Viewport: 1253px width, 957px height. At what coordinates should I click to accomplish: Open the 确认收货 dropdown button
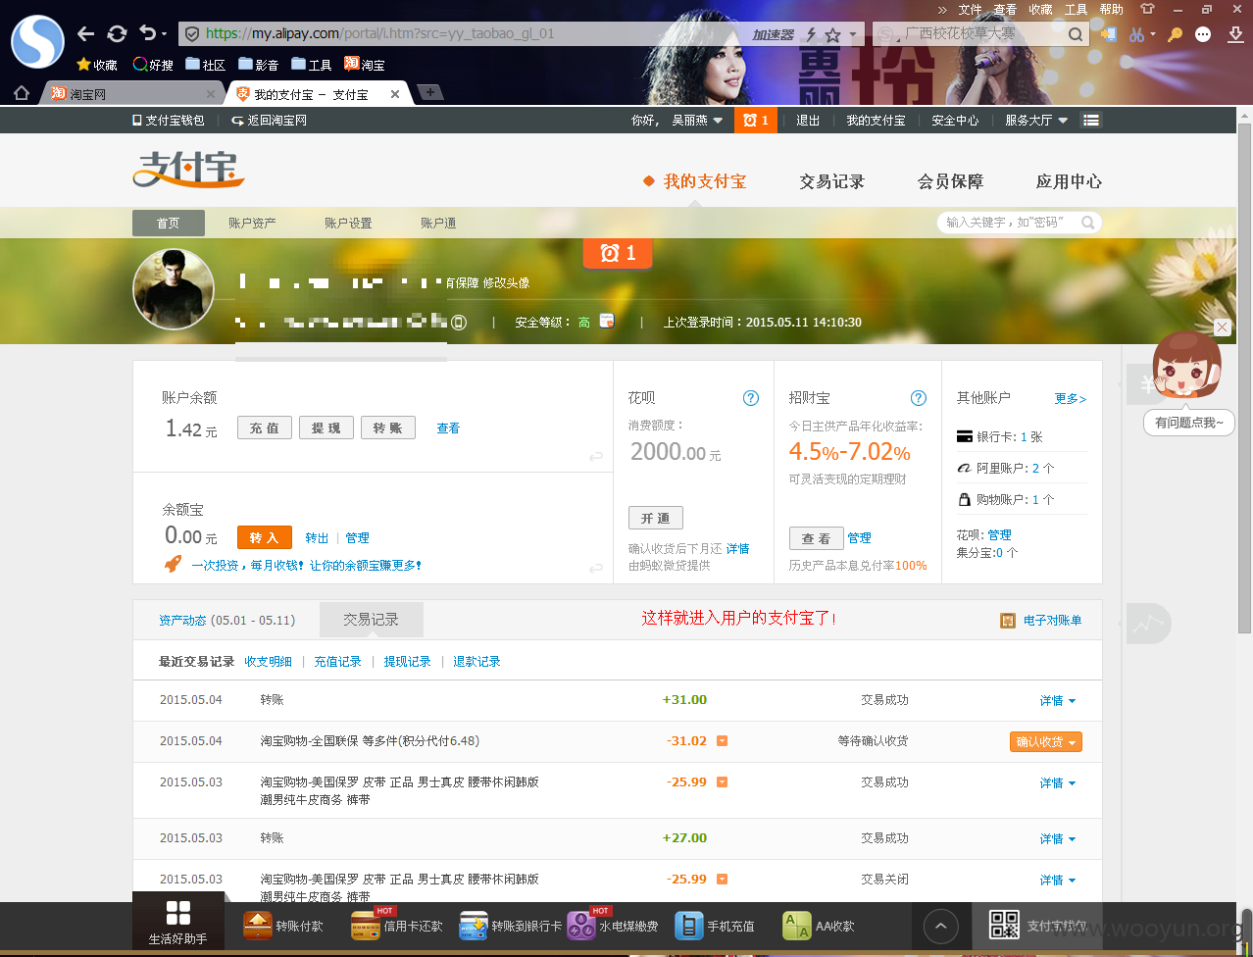pyautogui.click(x=1046, y=742)
